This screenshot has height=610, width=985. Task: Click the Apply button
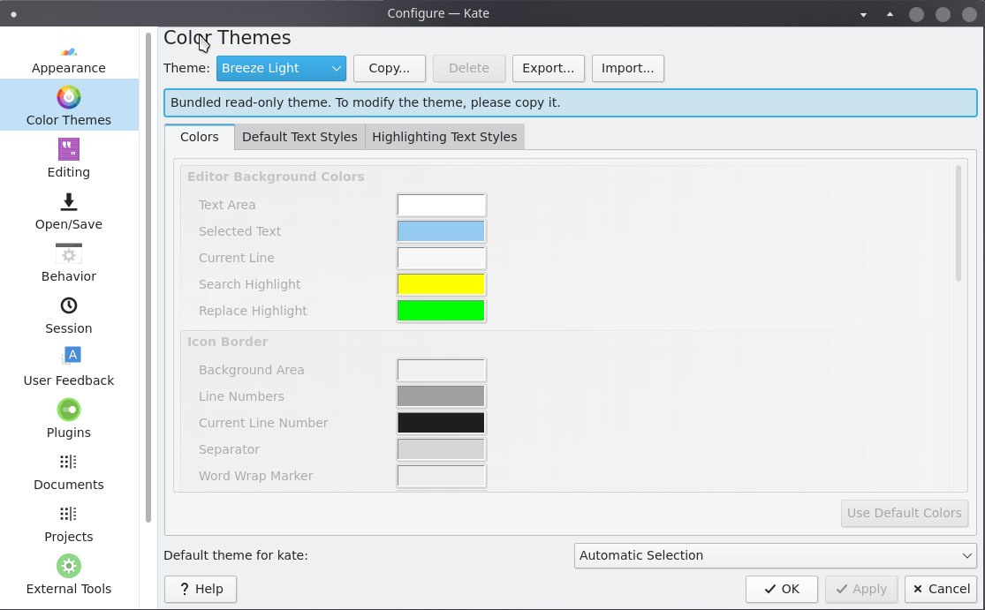860,589
